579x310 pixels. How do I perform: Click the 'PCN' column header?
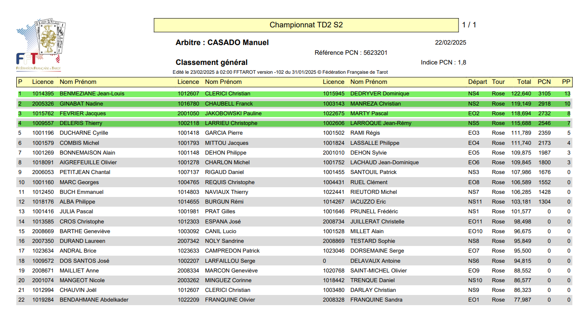544,82
